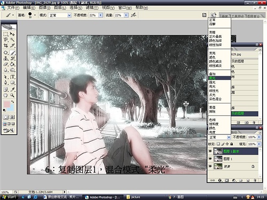The height and width of the screenshot is (200, 267).
Task: Select the Move tool
Action: 12,34
